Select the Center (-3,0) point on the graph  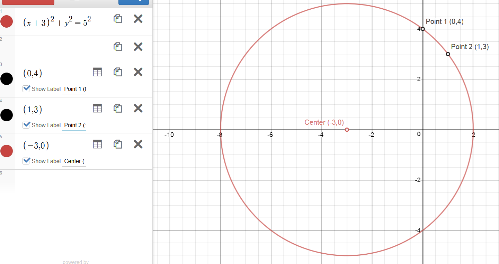click(x=347, y=130)
